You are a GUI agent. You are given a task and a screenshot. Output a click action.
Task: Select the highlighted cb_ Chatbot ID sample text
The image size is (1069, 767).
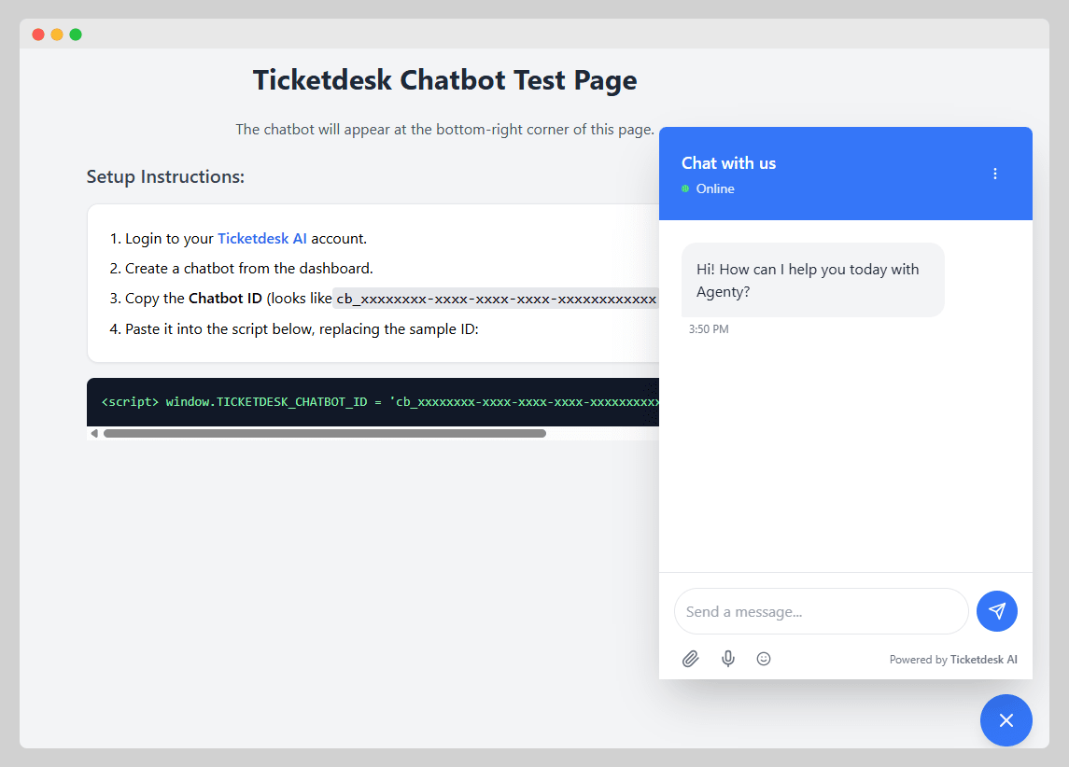pos(495,299)
